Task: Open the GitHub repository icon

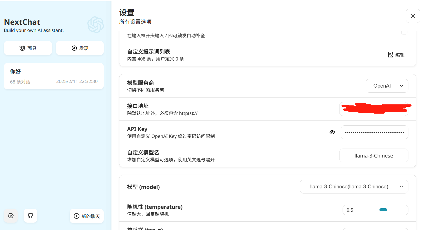Action: pos(30,216)
